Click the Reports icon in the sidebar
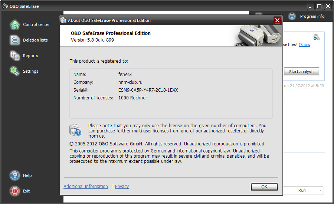The image size is (334, 204). [14, 56]
